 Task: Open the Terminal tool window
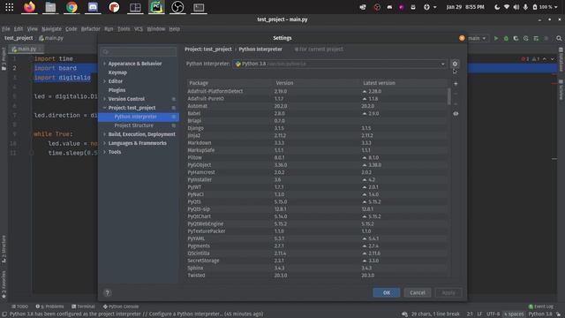(83, 307)
